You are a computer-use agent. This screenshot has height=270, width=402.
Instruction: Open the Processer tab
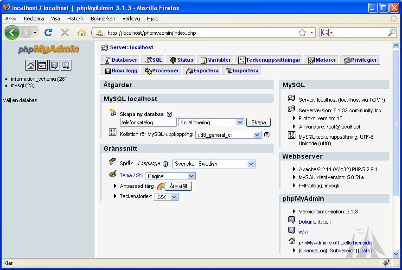(x=161, y=71)
